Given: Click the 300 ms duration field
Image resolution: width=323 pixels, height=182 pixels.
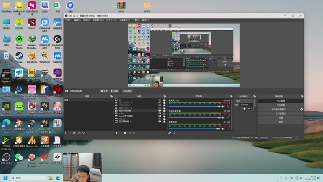Looking at the screenshot, I should click(x=246, y=105).
